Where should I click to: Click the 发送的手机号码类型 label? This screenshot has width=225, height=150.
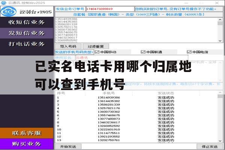pyautogui.click(x=74, y=52)
